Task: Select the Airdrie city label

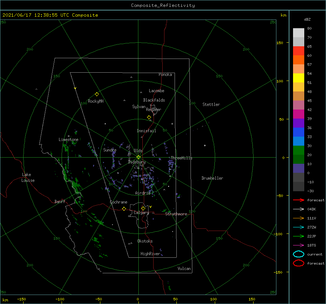Action: [x=143, y=193]
